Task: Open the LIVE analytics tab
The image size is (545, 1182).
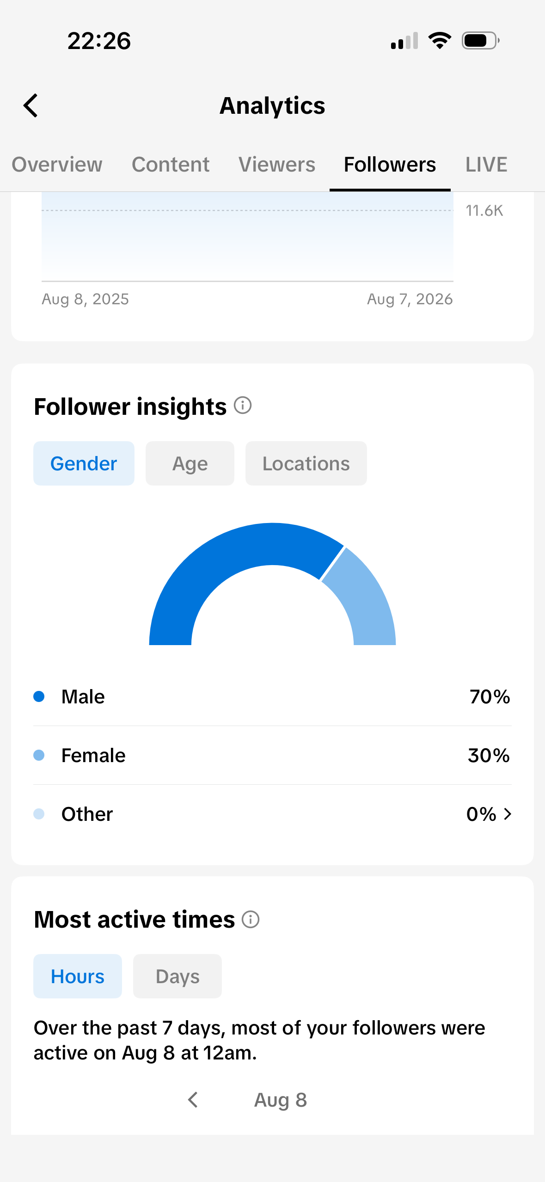Action: (486, 165)
